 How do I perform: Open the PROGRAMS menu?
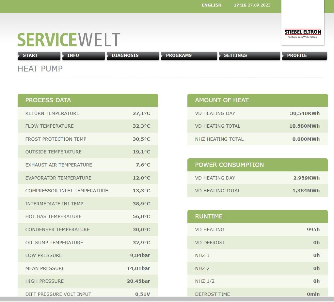(189, 56)
